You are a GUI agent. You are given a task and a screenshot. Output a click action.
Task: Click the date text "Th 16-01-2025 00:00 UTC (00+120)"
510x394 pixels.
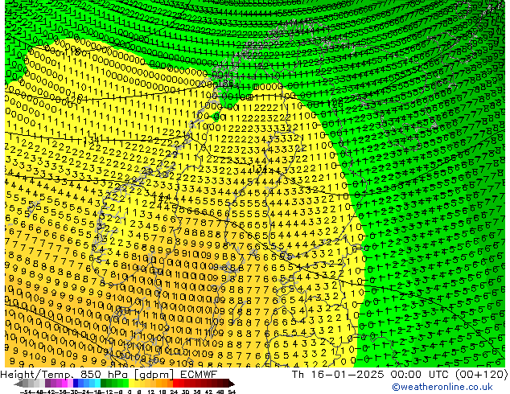tap(400, 375)
